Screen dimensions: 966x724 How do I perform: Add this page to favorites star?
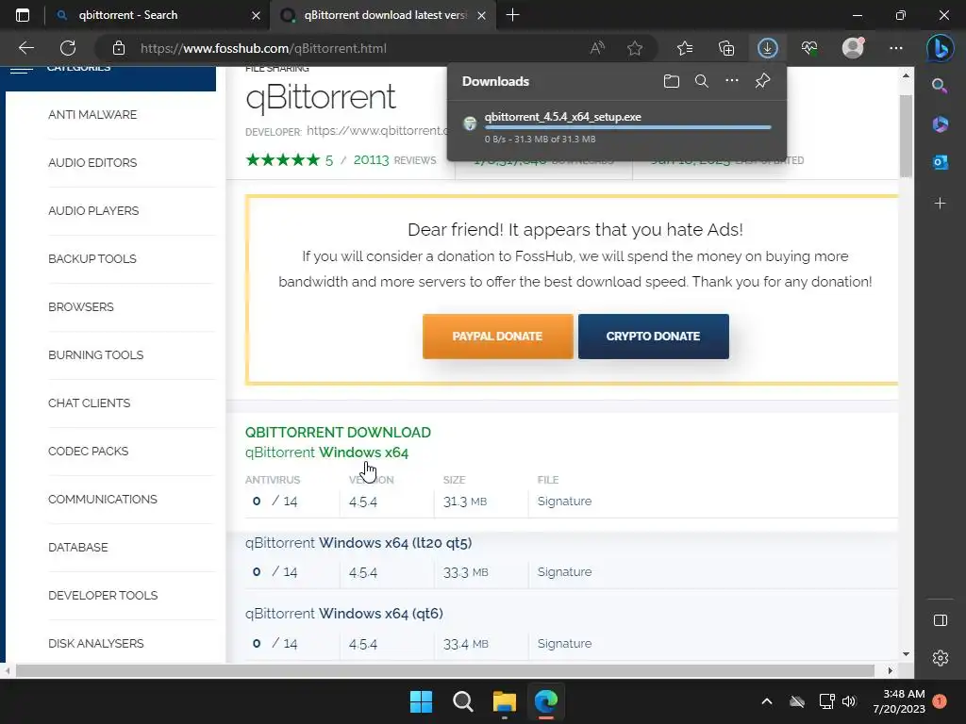[635, 48]
